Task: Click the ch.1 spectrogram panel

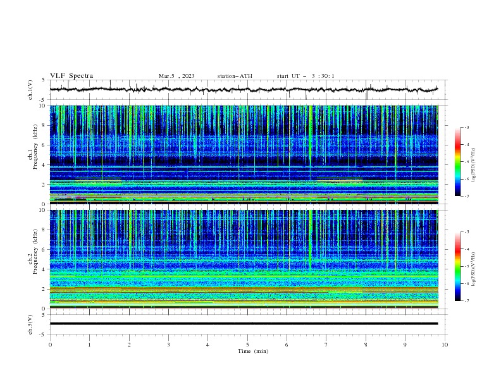Action: pyautogui.click(x=244, y=154)
